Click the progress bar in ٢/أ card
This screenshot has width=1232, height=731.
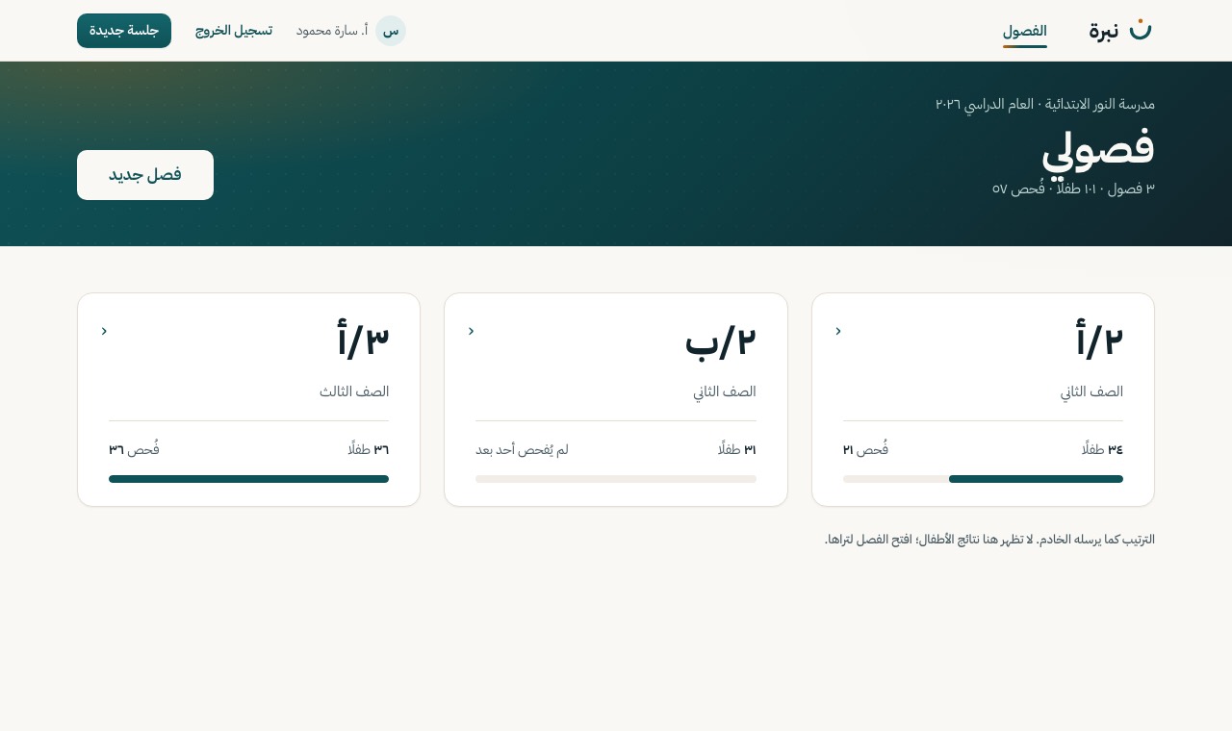(983, 479)
